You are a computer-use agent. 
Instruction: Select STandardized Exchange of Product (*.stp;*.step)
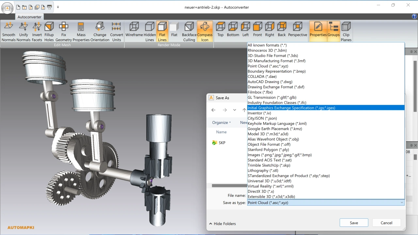click(326, 176)
